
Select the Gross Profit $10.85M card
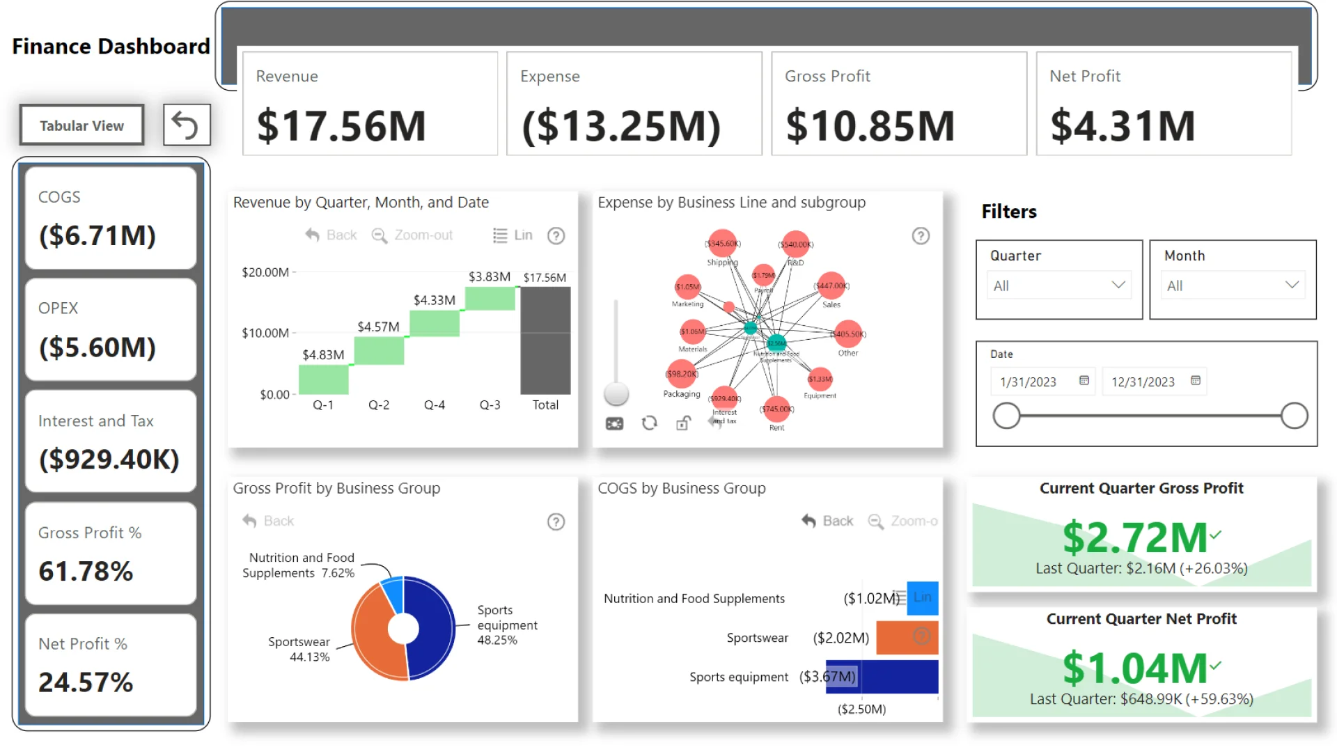coord(899,103)
